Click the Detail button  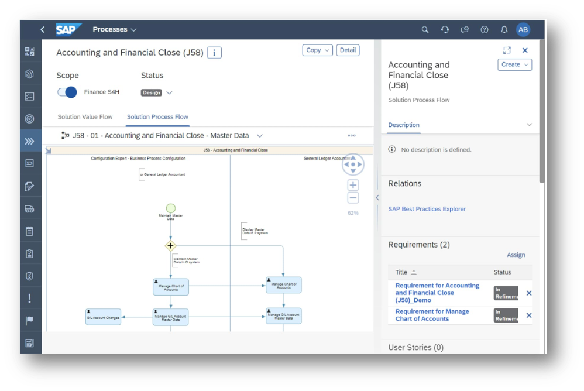[x=348, y=50]
